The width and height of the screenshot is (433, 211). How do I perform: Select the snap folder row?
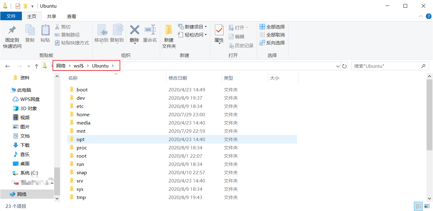click(x=182, y=172)
